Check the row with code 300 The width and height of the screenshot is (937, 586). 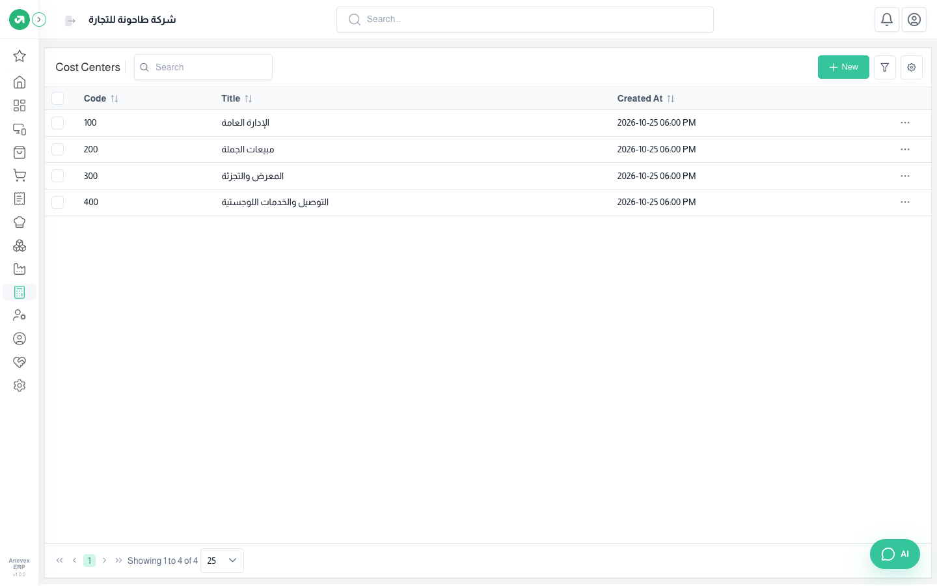click(58, 176)
